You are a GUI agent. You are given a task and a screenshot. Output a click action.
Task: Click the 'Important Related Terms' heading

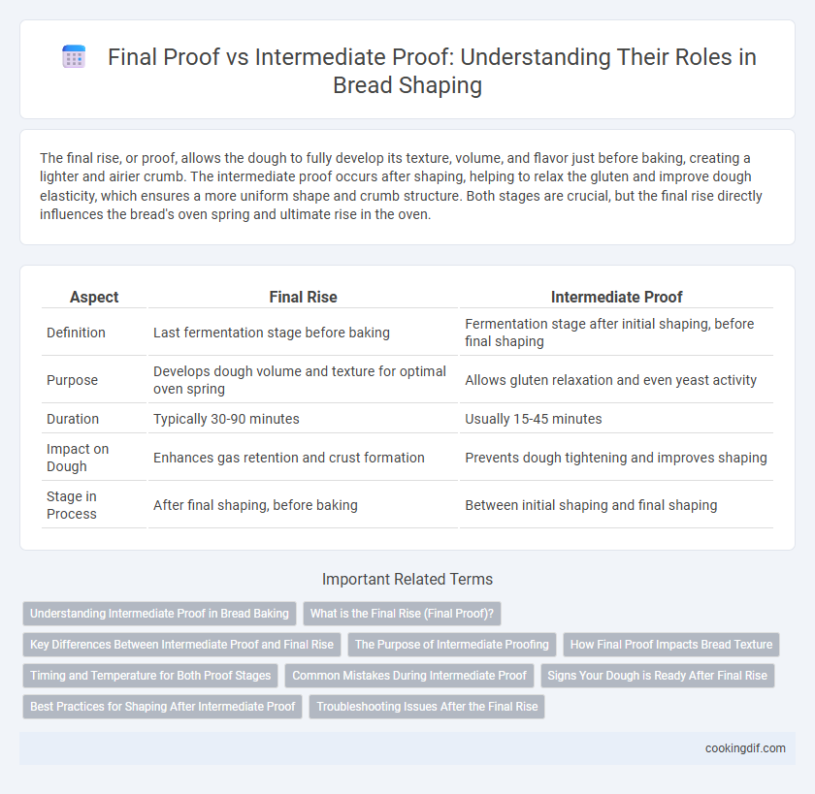407,579
